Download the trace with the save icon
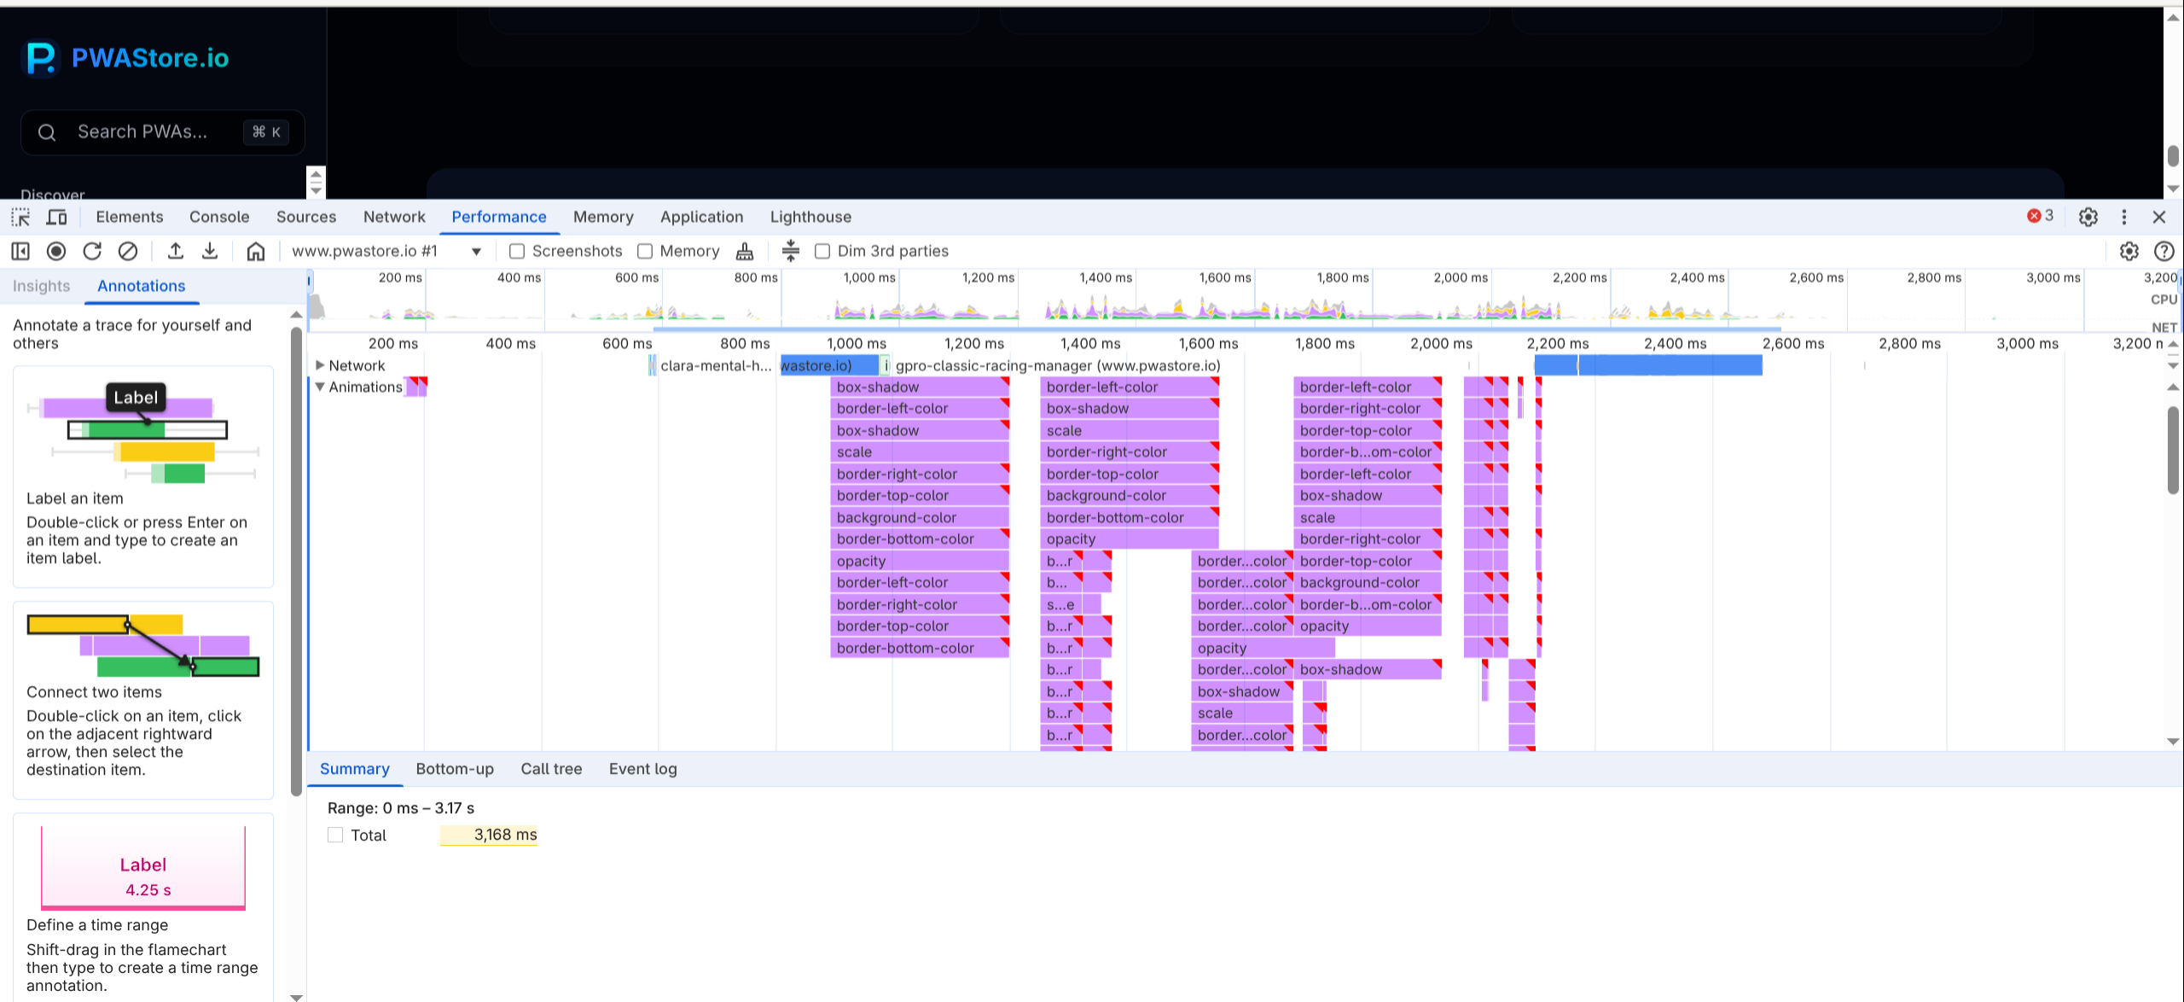 tap(210, 251)
